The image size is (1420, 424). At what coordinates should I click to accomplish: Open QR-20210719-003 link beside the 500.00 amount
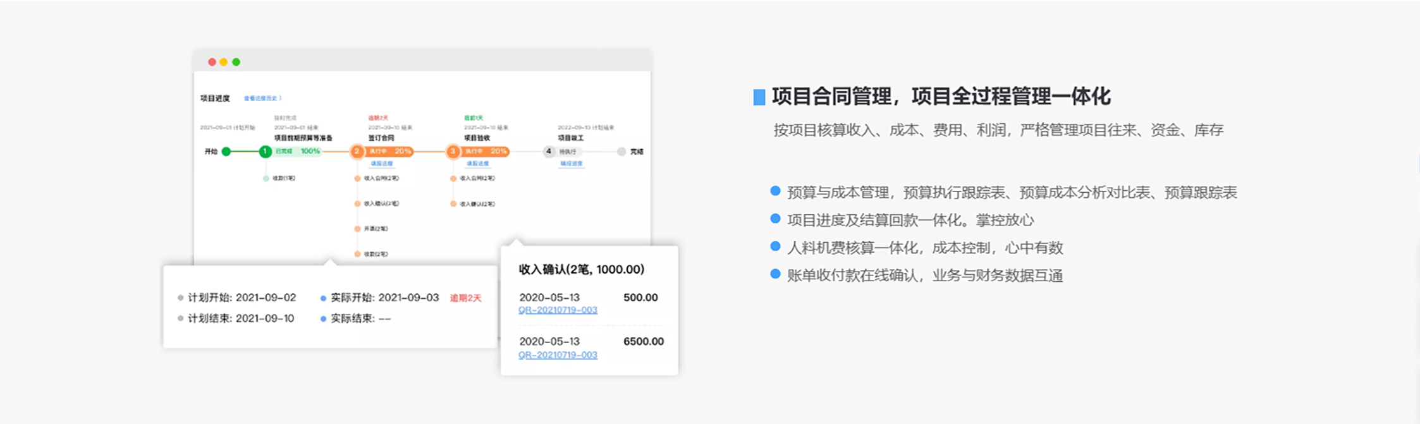pyautogui.click(x=558, y=310)
